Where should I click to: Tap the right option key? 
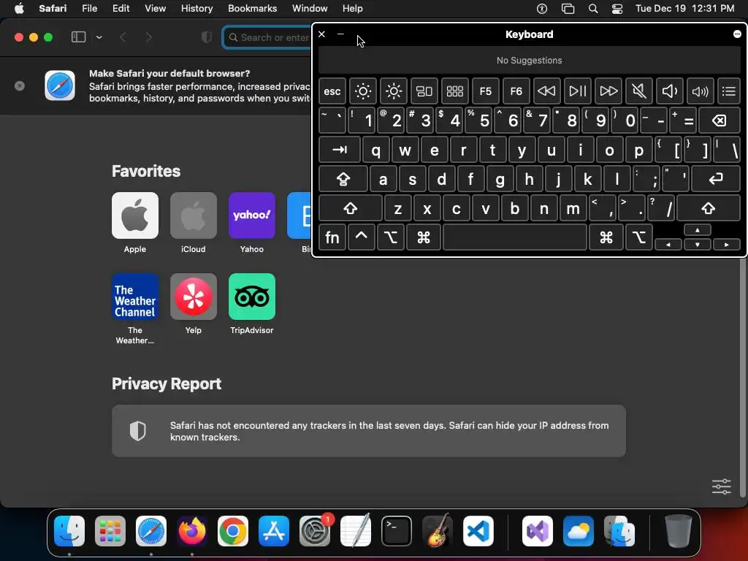[x=639, y=237]
